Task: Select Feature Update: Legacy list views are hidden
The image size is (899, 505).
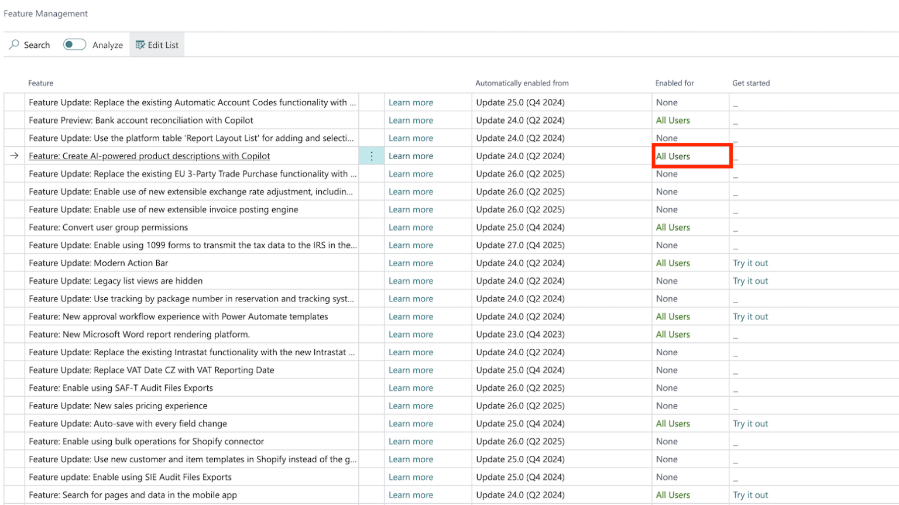Action: (115, 281)
